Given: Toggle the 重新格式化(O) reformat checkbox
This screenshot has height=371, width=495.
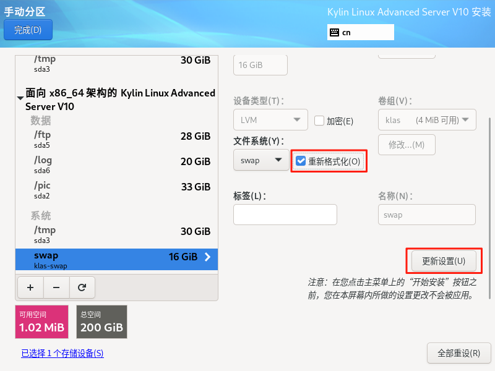Looking at the screenshot, I should point(301,161).
